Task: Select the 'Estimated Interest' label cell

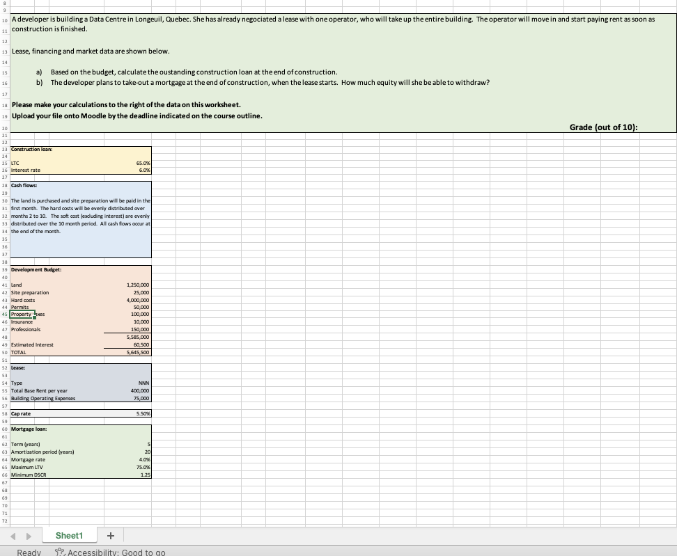Action: [32, 345]
